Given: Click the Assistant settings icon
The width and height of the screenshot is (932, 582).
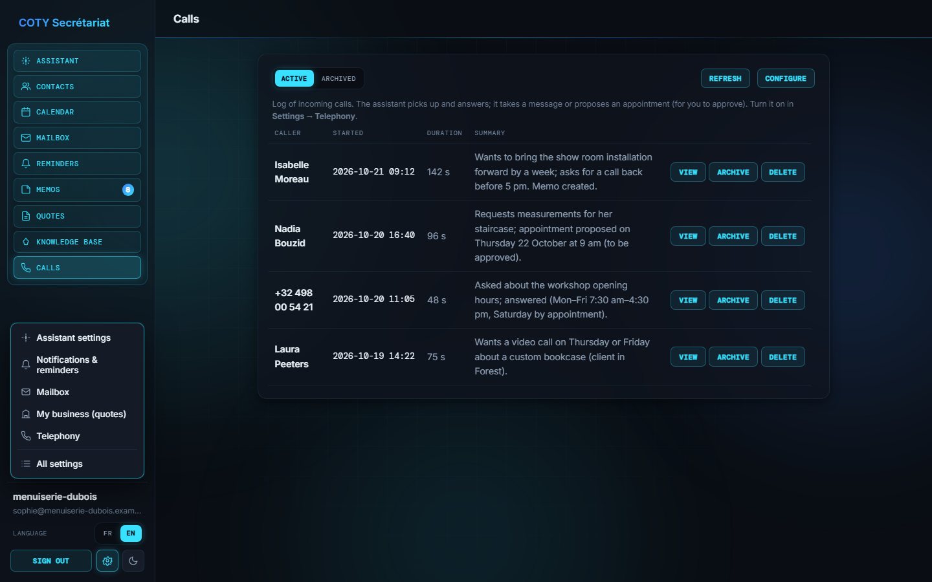Looking at the screenshot, I should 26,338.
